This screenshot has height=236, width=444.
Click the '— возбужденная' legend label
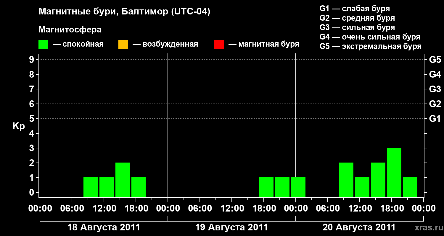165,45
